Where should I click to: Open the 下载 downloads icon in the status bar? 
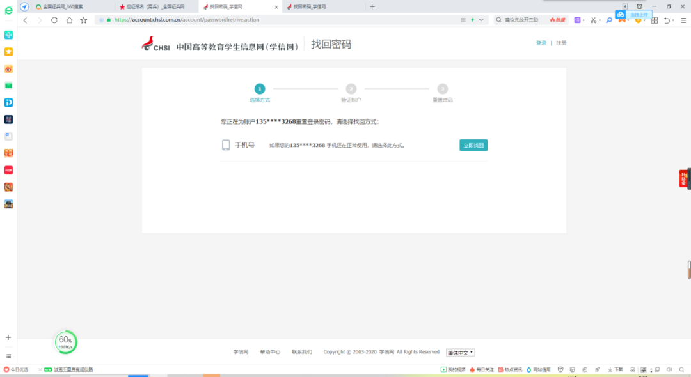[615, 369]
